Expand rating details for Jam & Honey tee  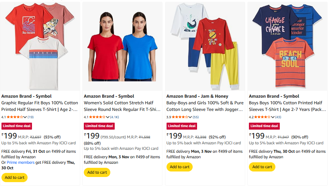(x=190, y=117)
